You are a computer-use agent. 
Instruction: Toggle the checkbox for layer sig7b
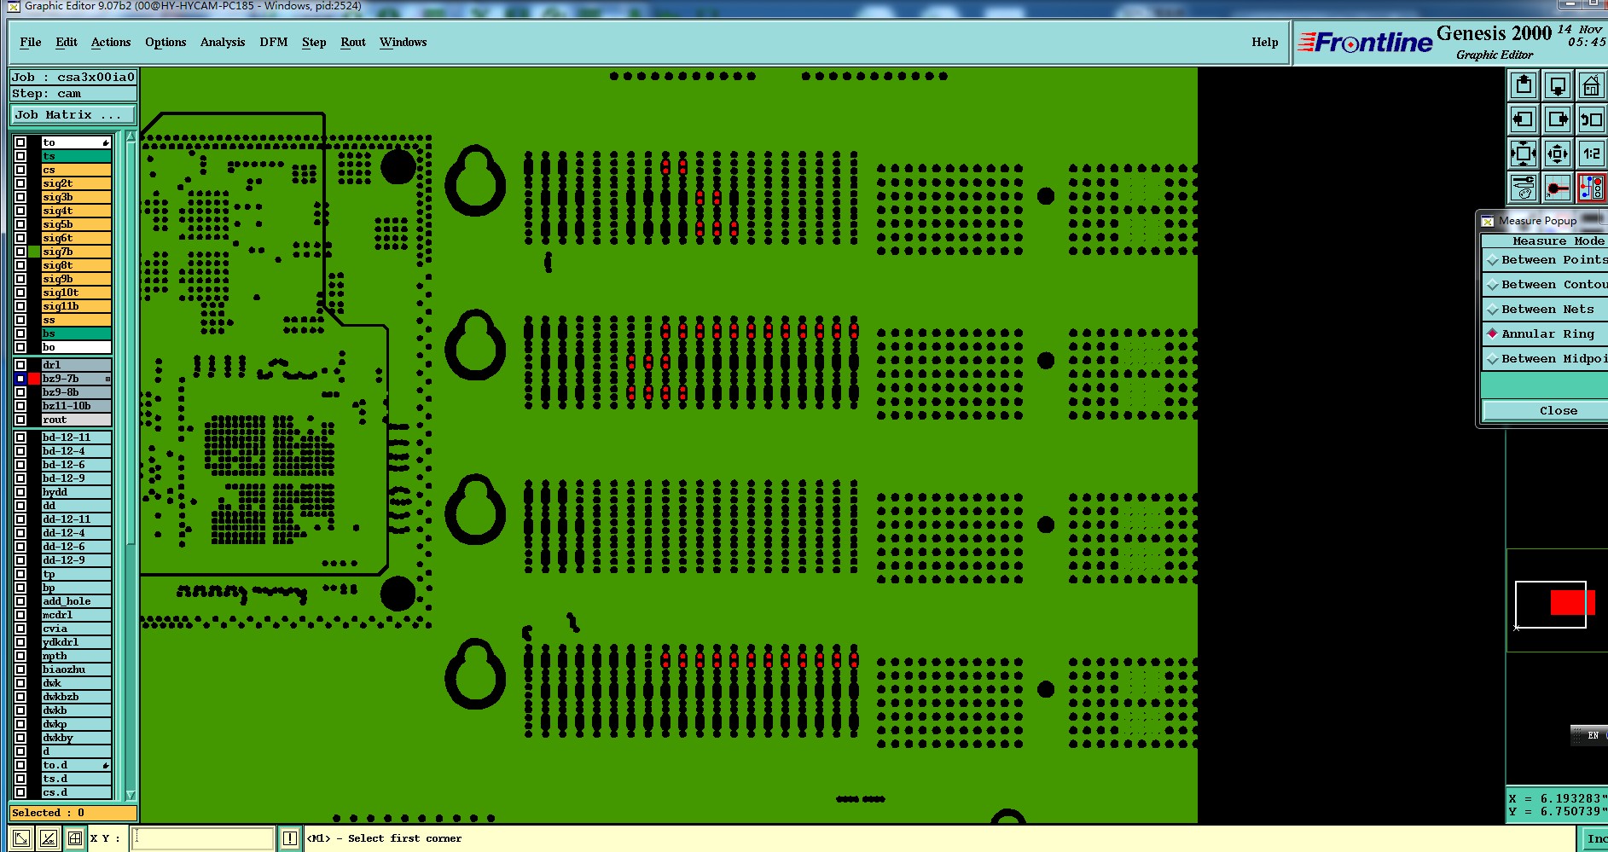click(x=20, y=252)
